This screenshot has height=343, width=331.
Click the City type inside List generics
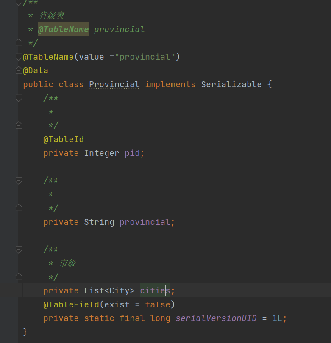tap(119, 291)
